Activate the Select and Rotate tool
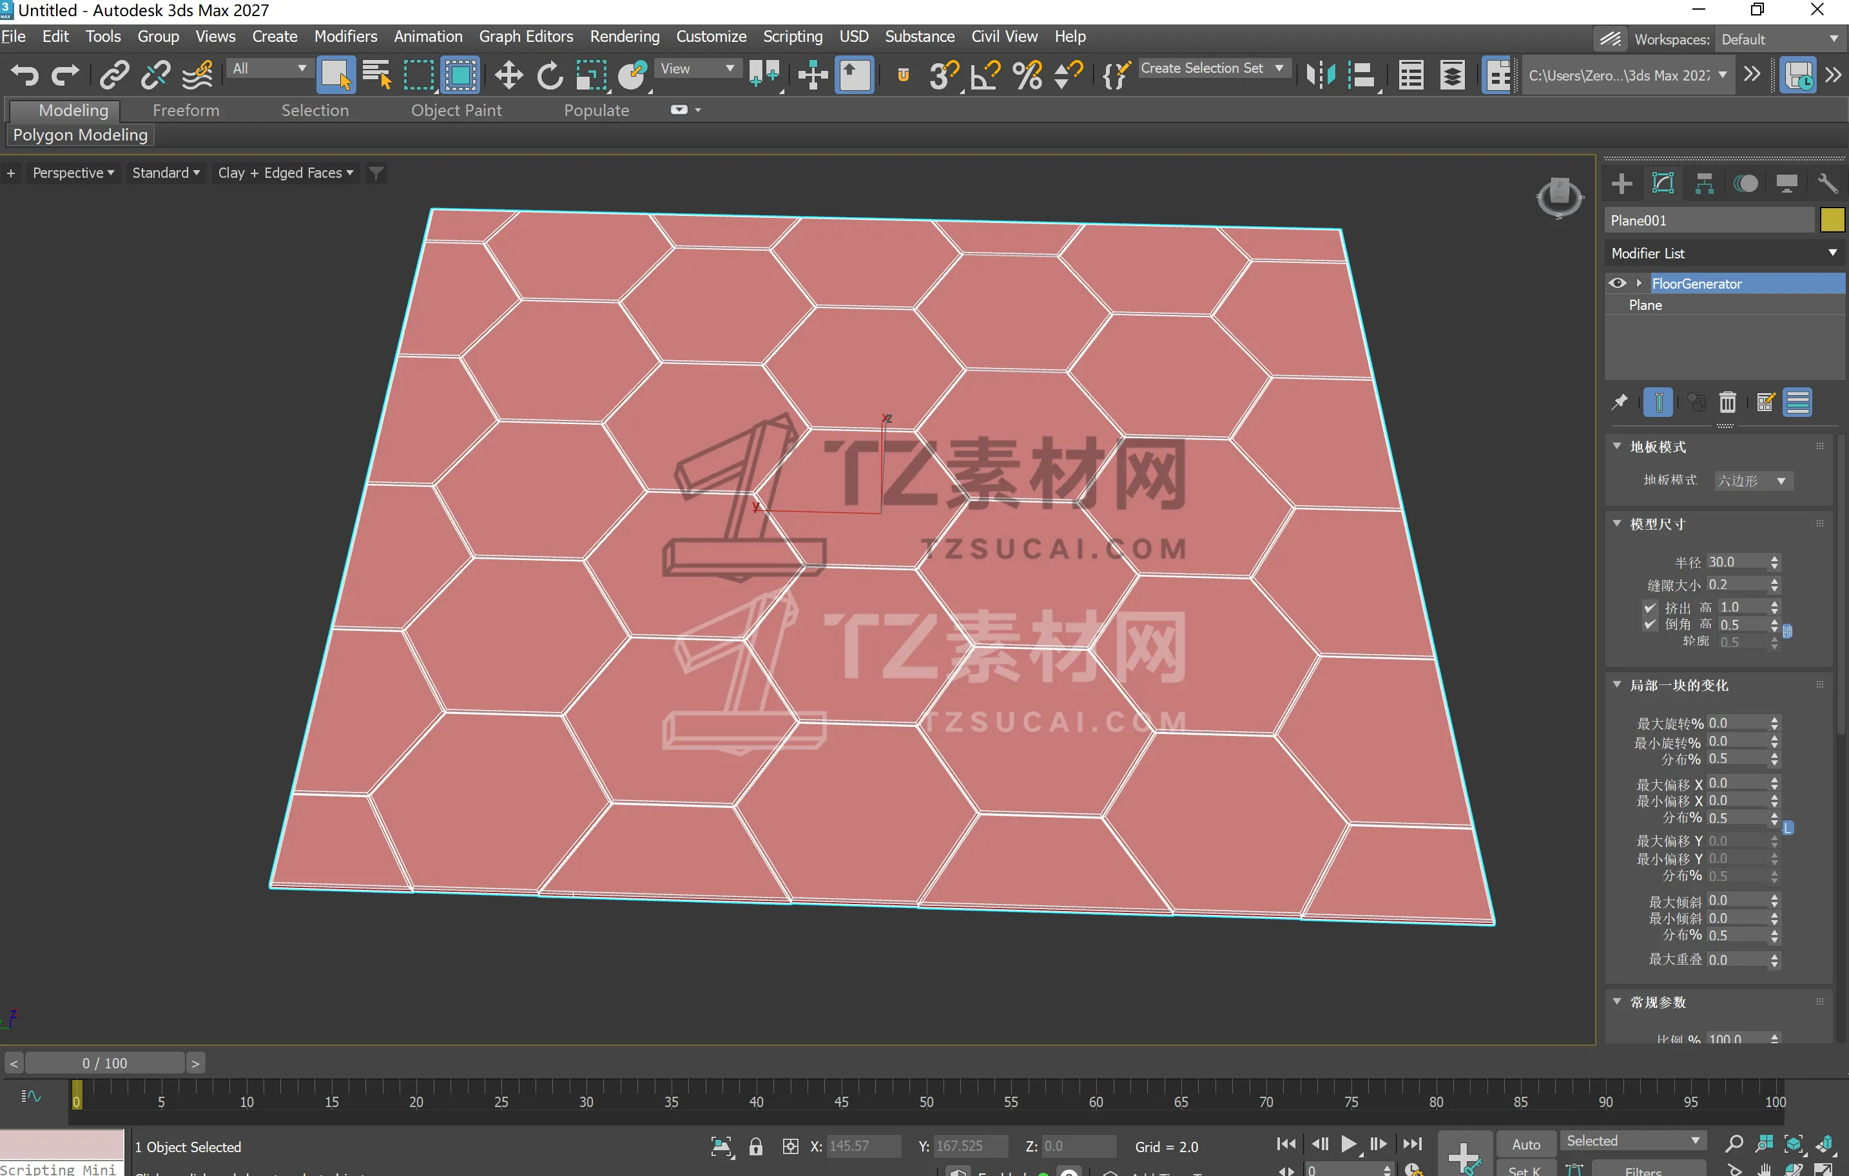 tap(549, 75)
